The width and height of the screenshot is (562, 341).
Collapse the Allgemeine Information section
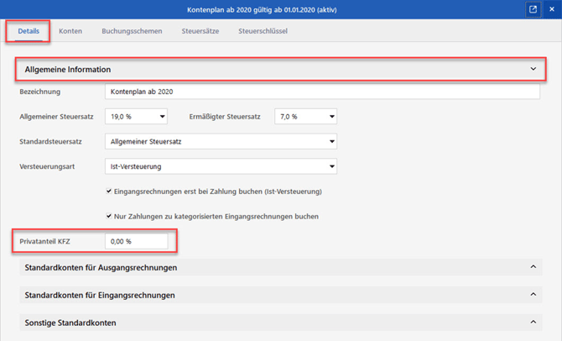(x=533, y=69)
